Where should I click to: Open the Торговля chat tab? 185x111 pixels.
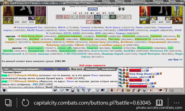click(48, 69)
